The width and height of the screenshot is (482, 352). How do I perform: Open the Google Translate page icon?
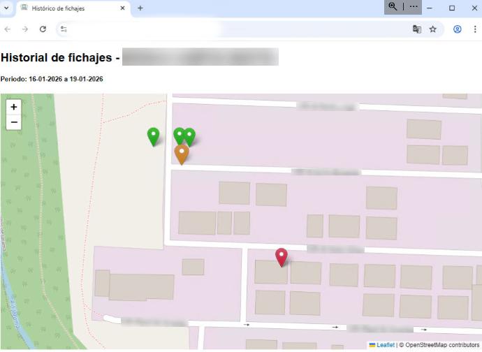tap(417, 29)
